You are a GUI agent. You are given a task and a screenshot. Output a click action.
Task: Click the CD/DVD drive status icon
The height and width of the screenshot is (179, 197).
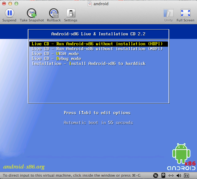pyautogui.click(x=156, y=176)
